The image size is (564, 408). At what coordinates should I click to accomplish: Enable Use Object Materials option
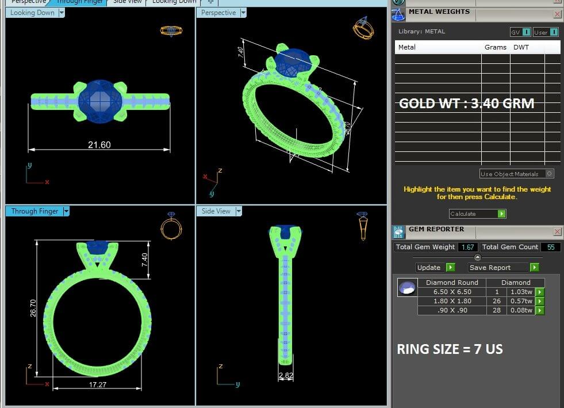[549, 174]
